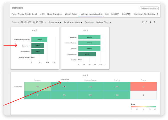168x120 pixels.
Task: Click the red Finance heatmap cell
Action: click(x=143, y=86)
